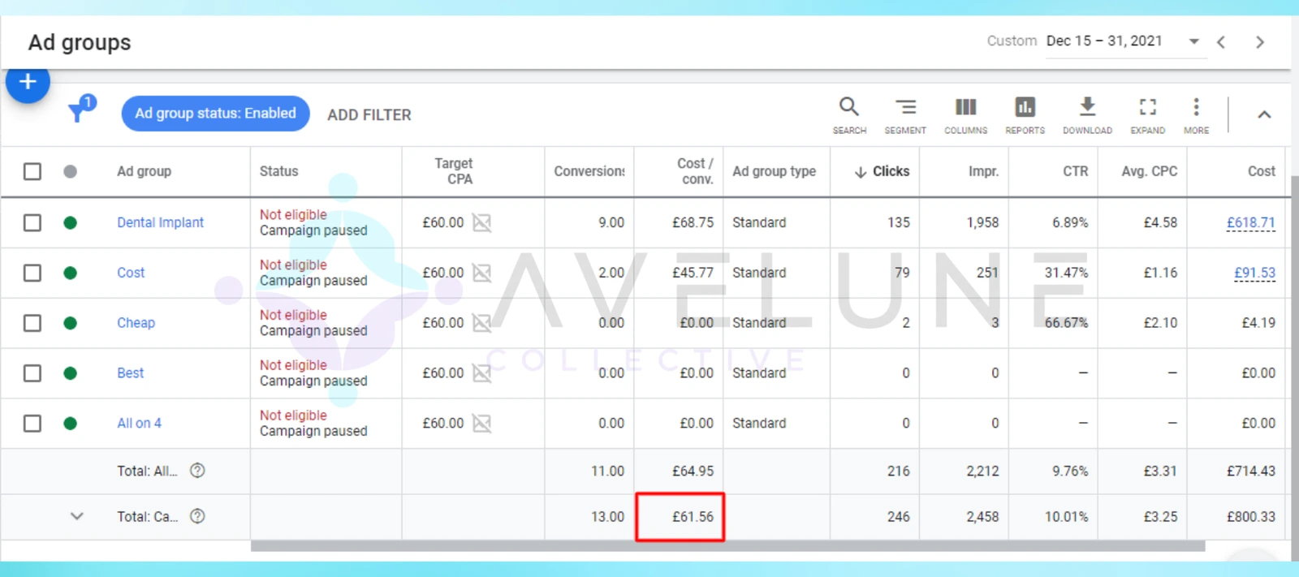The image size is (1299, 577).
Task: Click the Dental Implant Target CPA chart icon
Action: coord(482,222)
